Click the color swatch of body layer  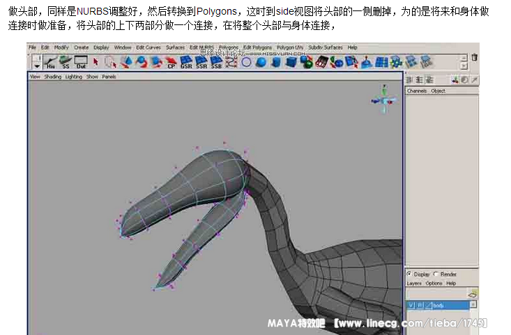[x=429, y=305]
